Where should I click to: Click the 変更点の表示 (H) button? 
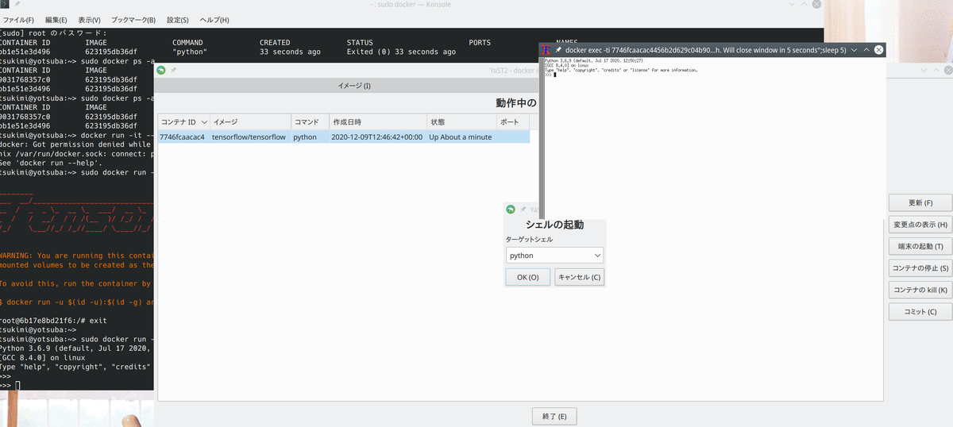point(920,225)
